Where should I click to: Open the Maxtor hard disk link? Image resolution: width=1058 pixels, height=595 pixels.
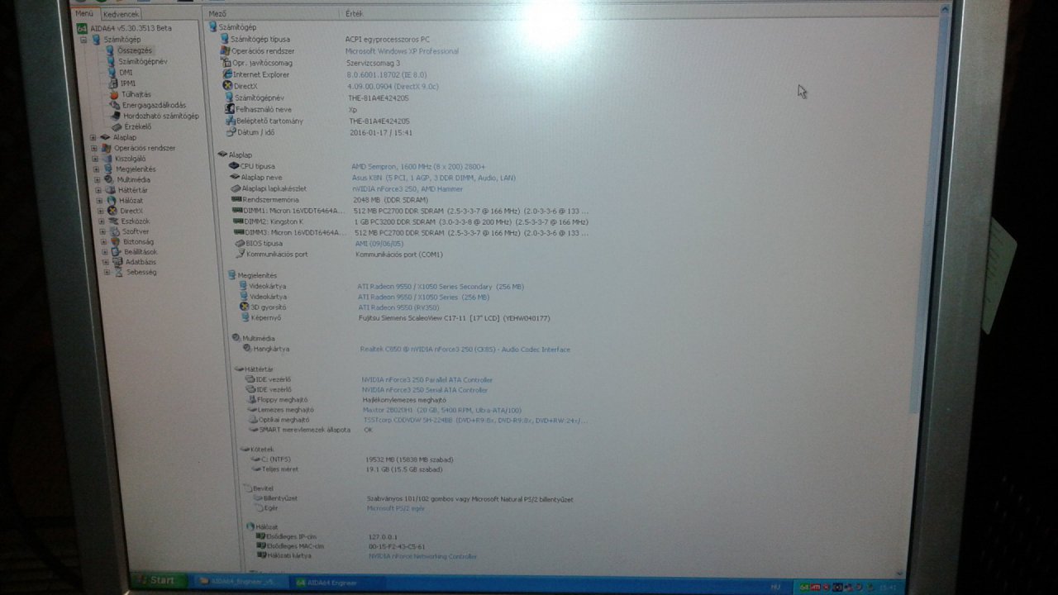click(x=442, y=410)
